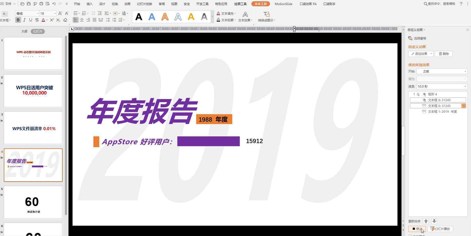Choose the black A text style preset
471x236 pixels.
[x=139, y=17]
